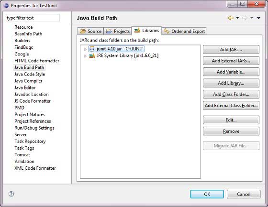
Task: Click the Eclipse icon in title bar
Action: pos(6,5)
